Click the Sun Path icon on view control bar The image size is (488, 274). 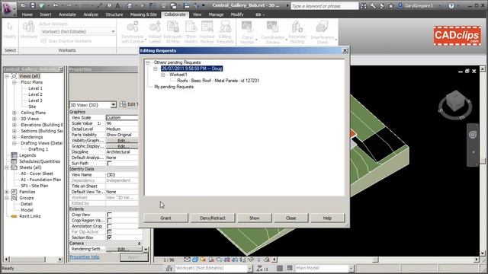click(x=204, y=260)
